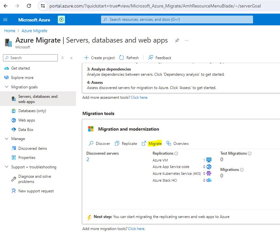Image resolution: width=280 pixels, height=232 pixels.
Task: Reload the page with browser refresh
Action: (x=29, y=6)
